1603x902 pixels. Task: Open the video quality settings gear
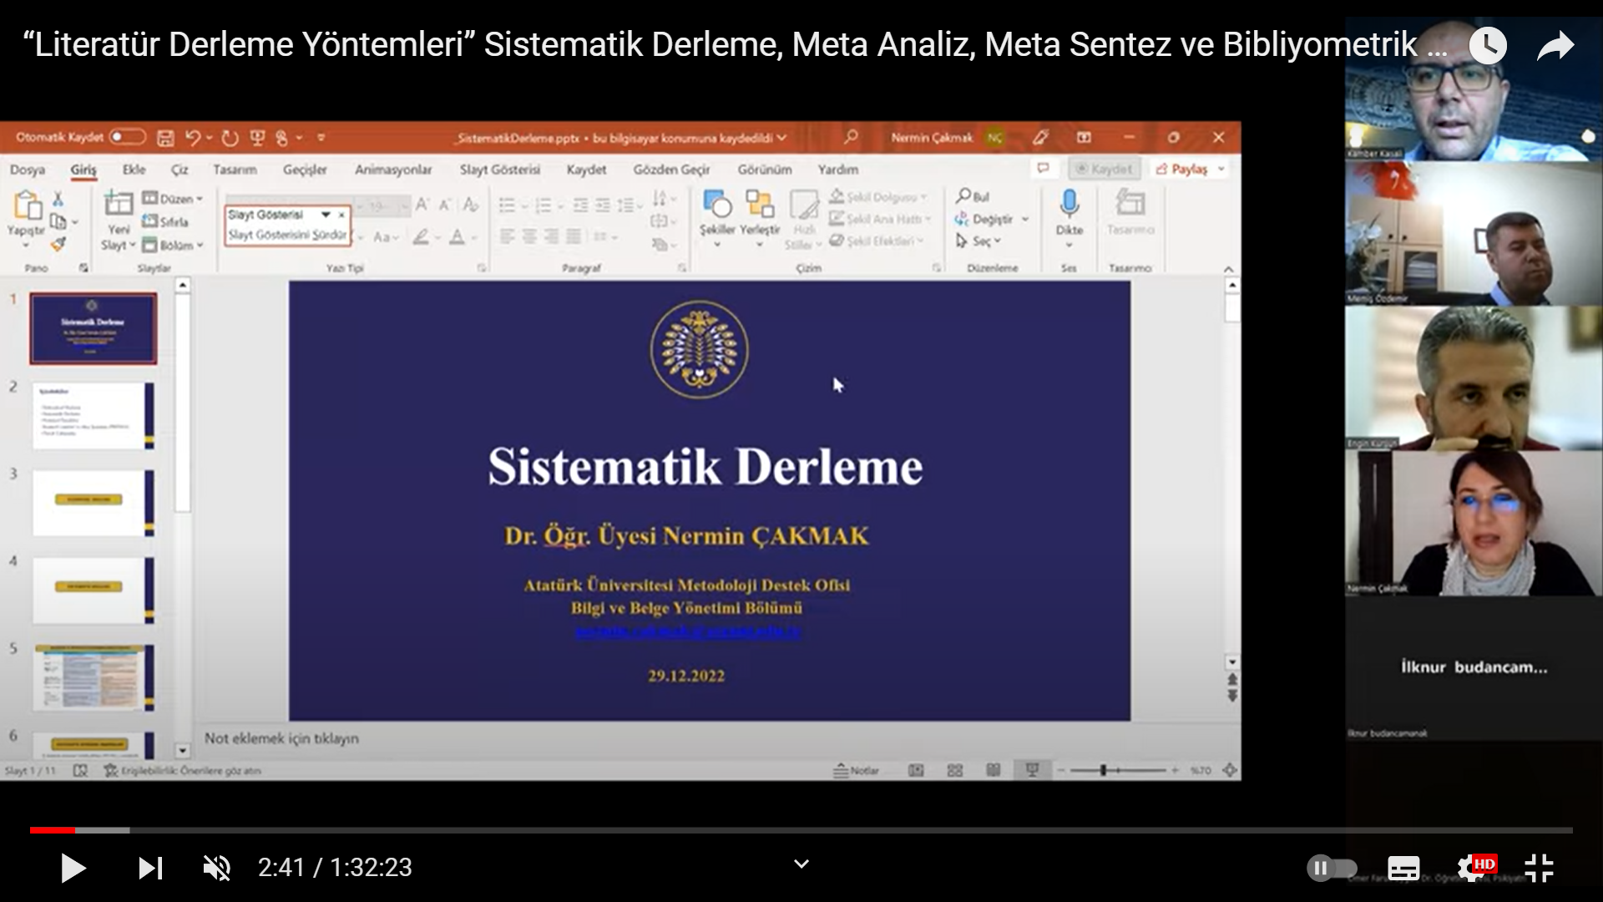pyautogui.click(x=1471, y=869)
